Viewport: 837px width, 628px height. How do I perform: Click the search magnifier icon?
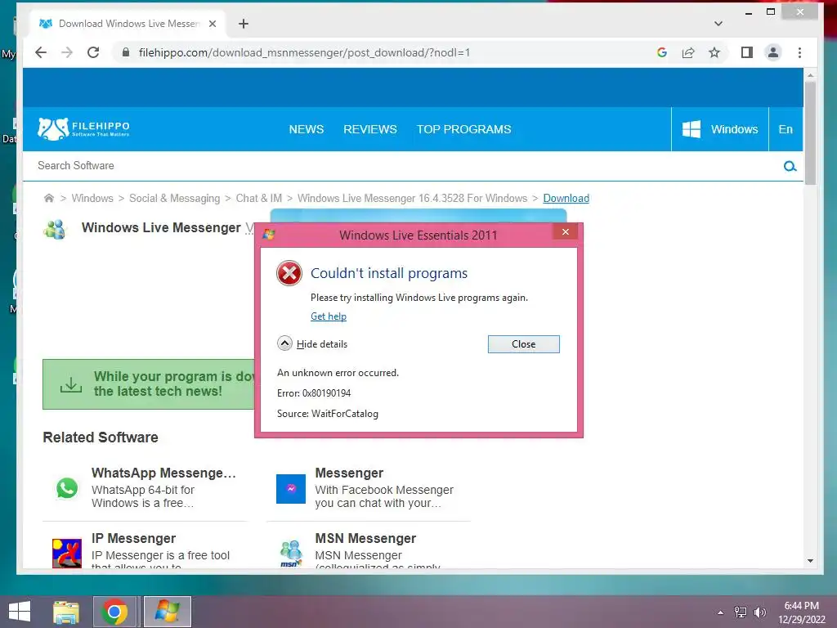(790, 166)
